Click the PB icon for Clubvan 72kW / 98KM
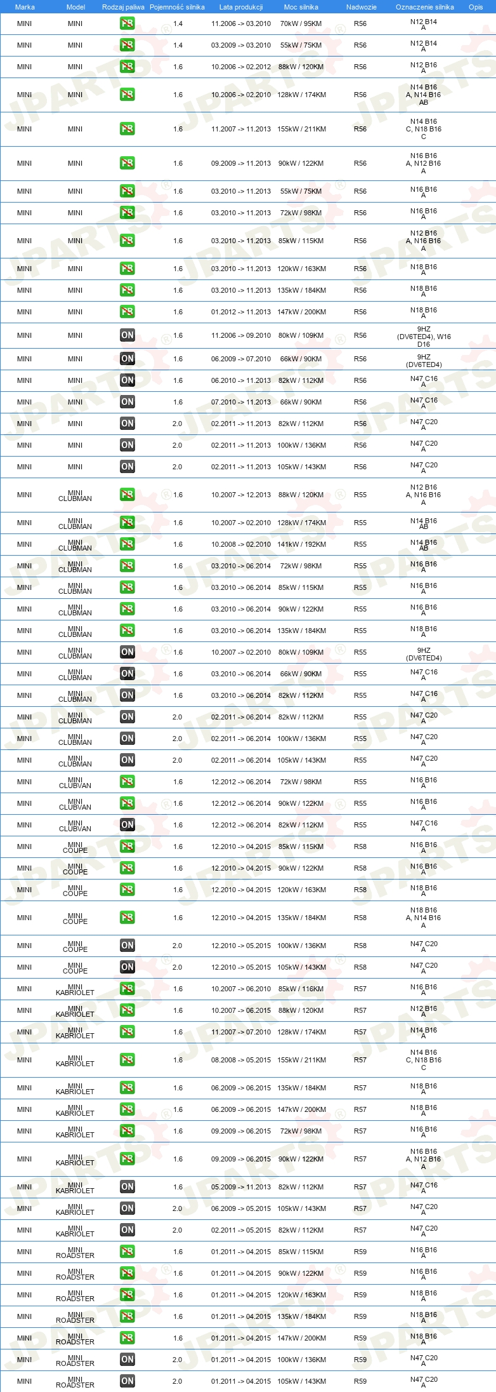 [x=127, y=782]
